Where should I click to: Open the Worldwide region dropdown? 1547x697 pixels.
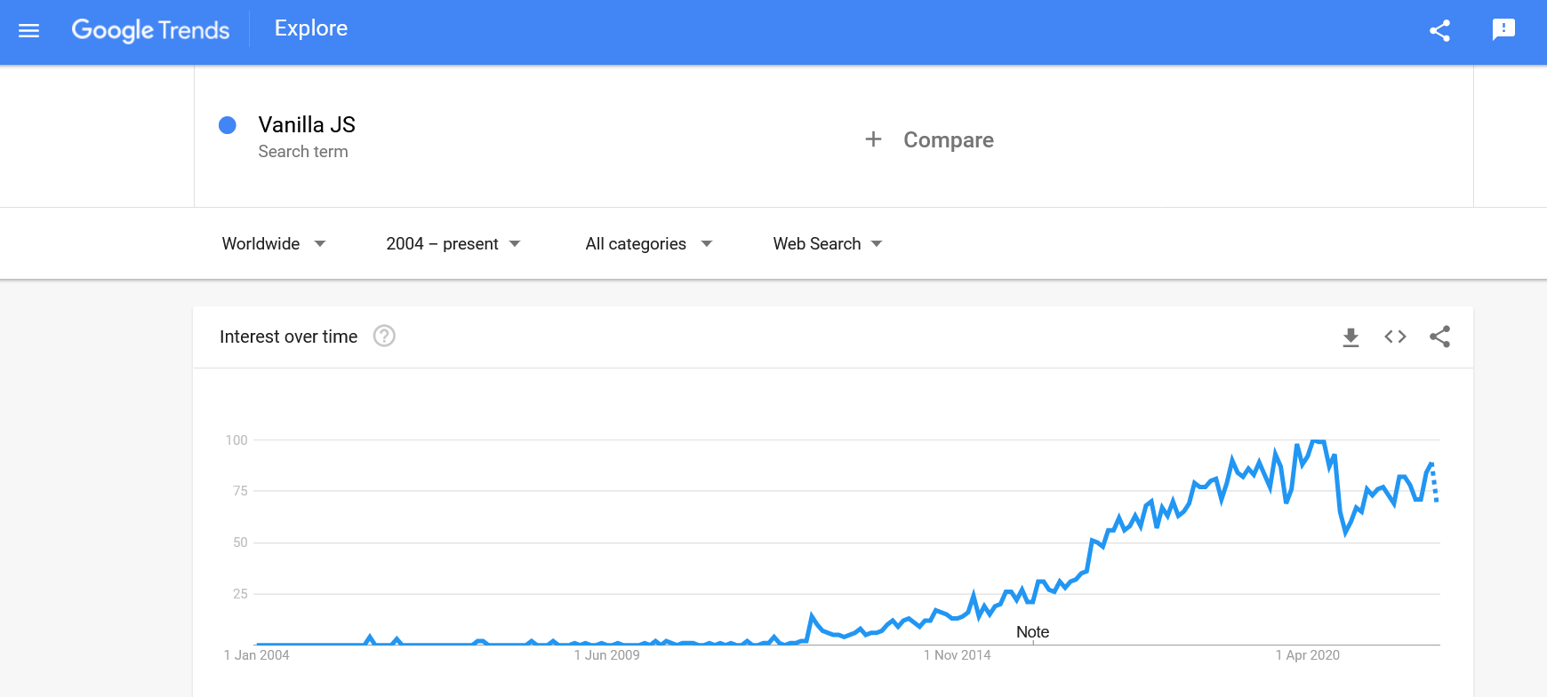(274, 244)
